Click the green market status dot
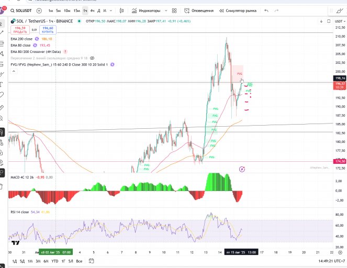Screen dimensions: 347x268 click(x=79, y=21)
